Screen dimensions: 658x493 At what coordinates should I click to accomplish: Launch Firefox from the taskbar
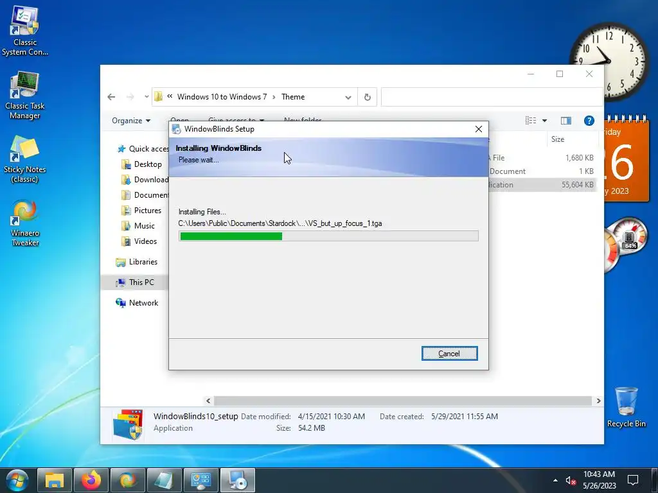[91, 480]
